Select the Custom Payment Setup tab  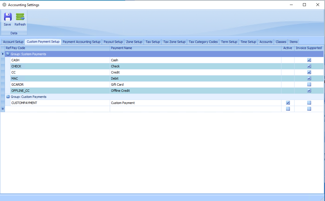pos(43,42)
